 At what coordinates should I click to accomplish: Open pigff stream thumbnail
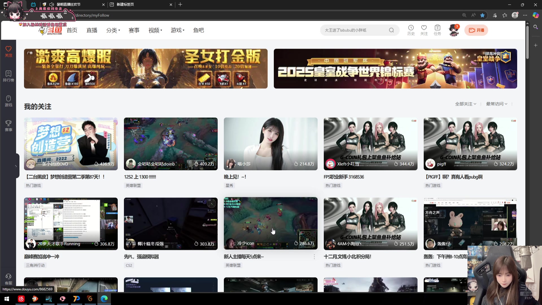coord(470,144)
